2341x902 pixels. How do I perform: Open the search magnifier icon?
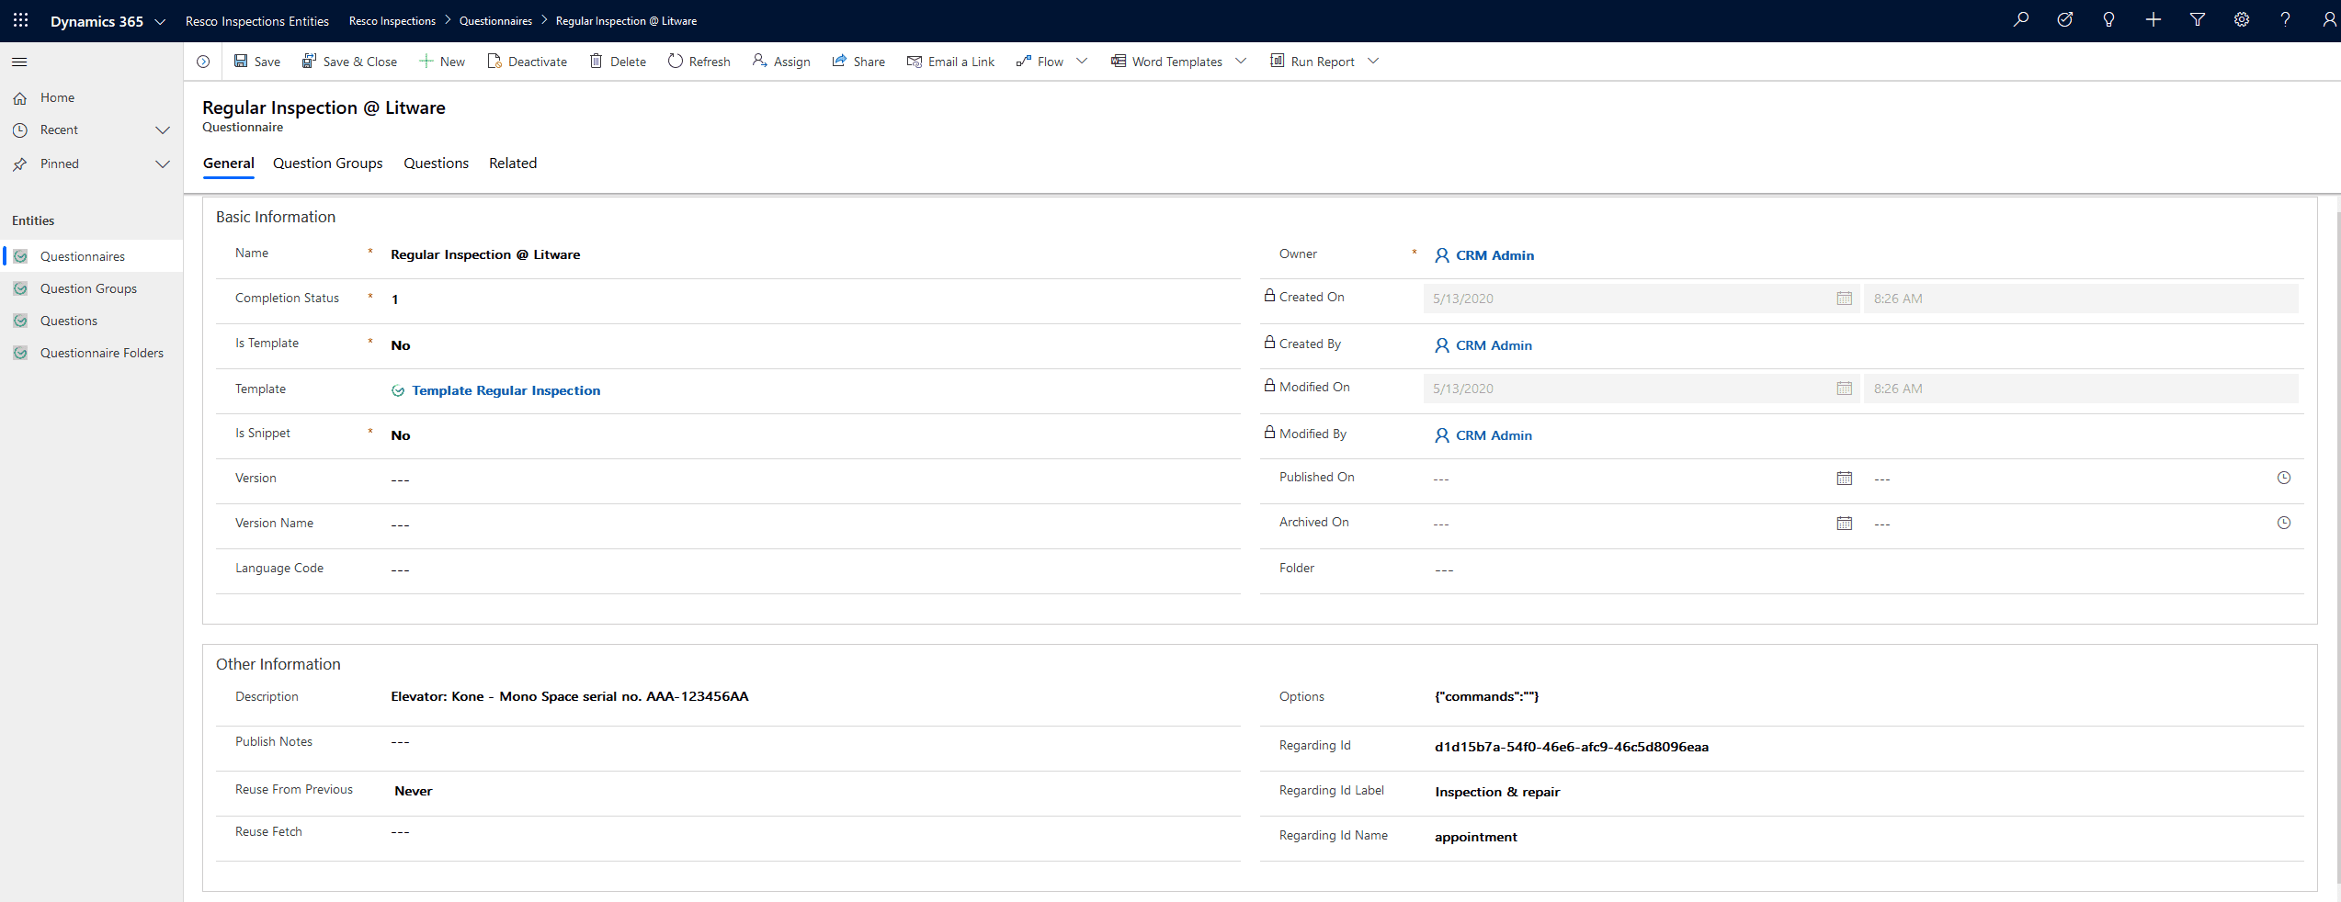coord(2020,20)
